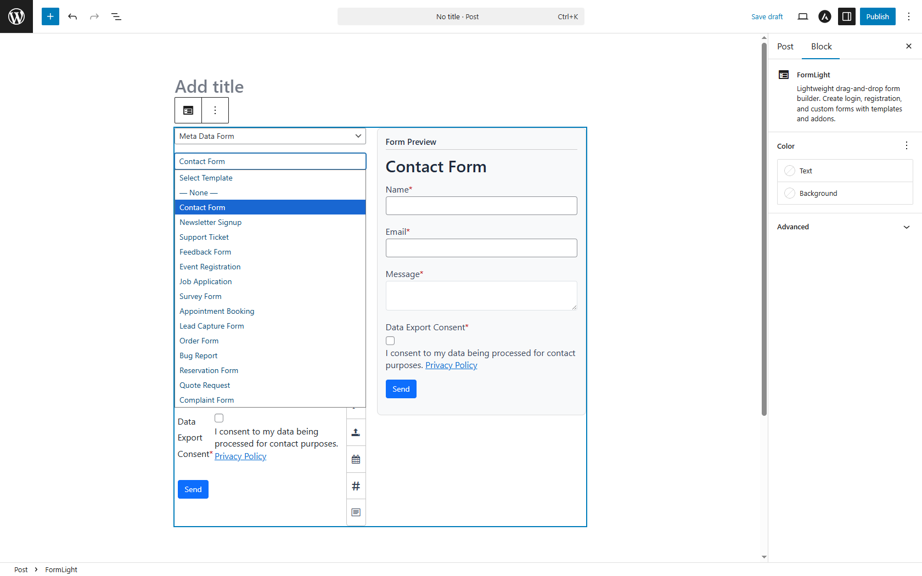Viewport: 922px width, 576px height.
Task: Select the date field calendar icon
Action: click(356, 459)
